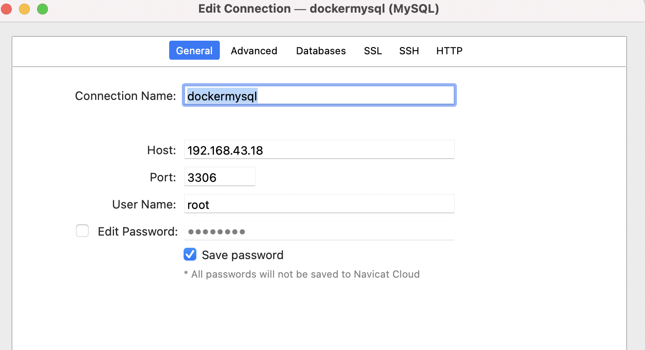Focus the Port number field
The height and width of the screenshot is (350, 645).
tap(219, 177)
